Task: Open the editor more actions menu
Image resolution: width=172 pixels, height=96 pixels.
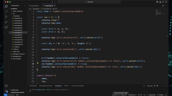Action: click(x=166, y=6)
